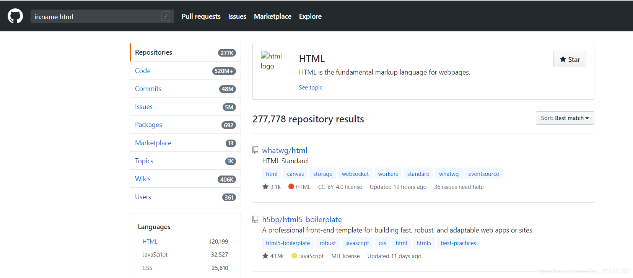Open Issues in the top navigation
Image resolution: width=633 pixels, height=278 pixels.
(x=237, y=16)
